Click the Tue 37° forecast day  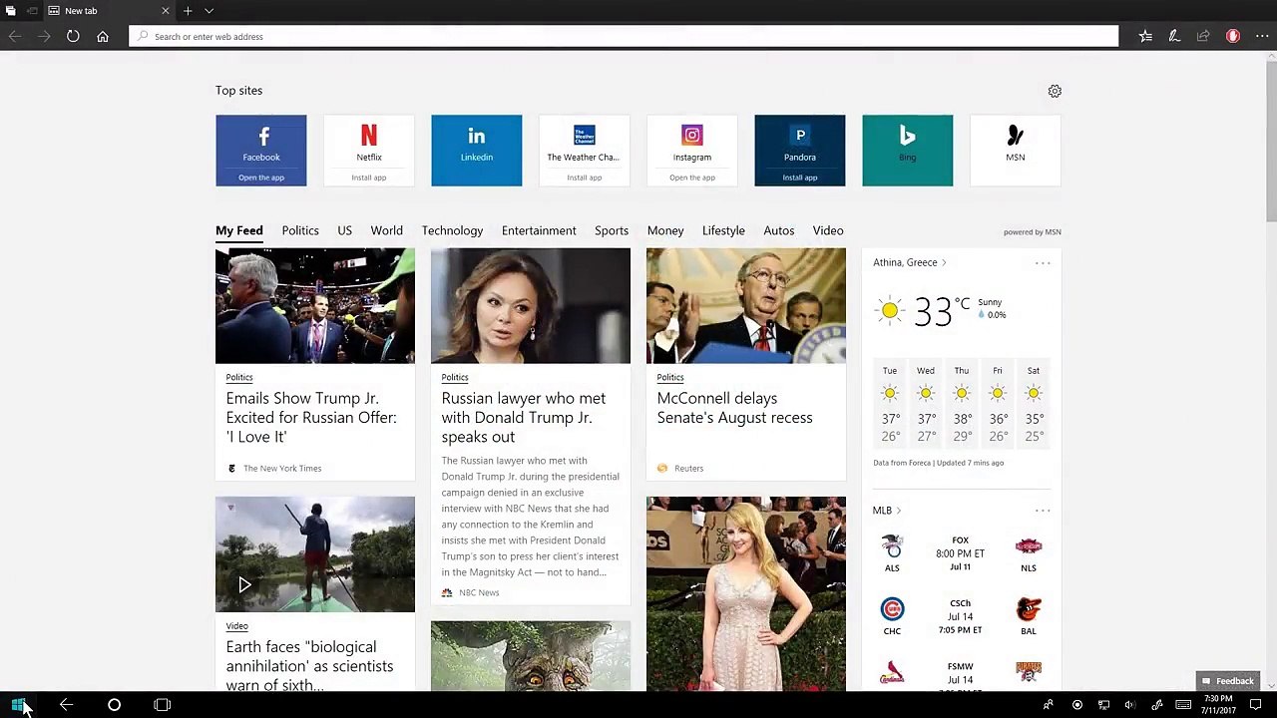[x=890, y=404]
